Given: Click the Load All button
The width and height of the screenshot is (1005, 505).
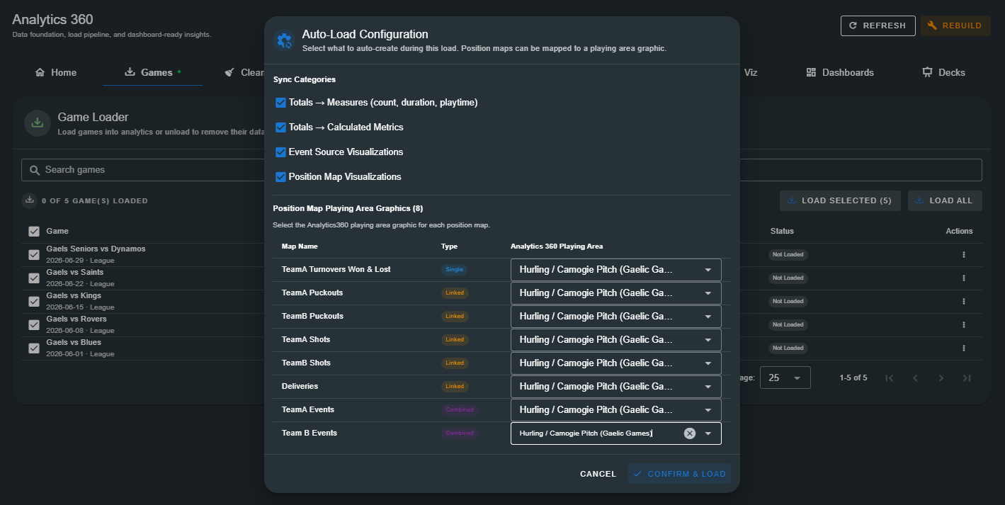Looking at the screenshot, I should click(x=945, y=200).
